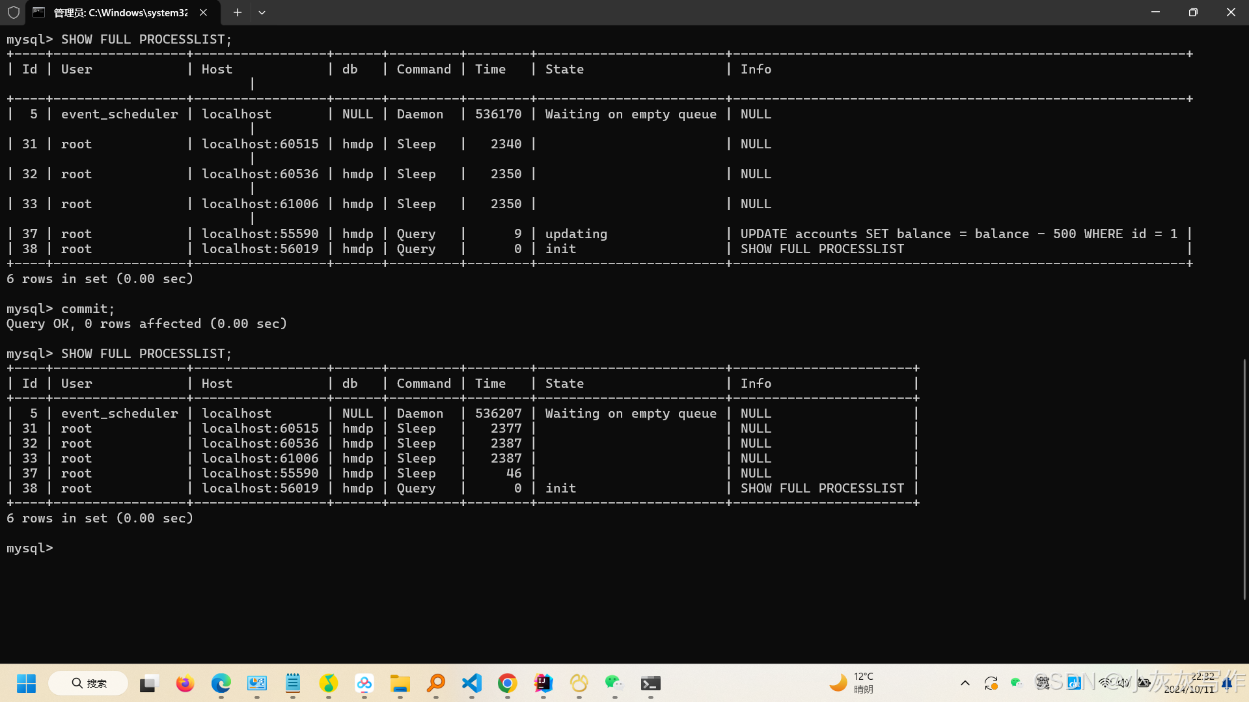
Task: Open the terminal's new tab dropdown menu
Action: pyautogui.click(x=262, y=12)
